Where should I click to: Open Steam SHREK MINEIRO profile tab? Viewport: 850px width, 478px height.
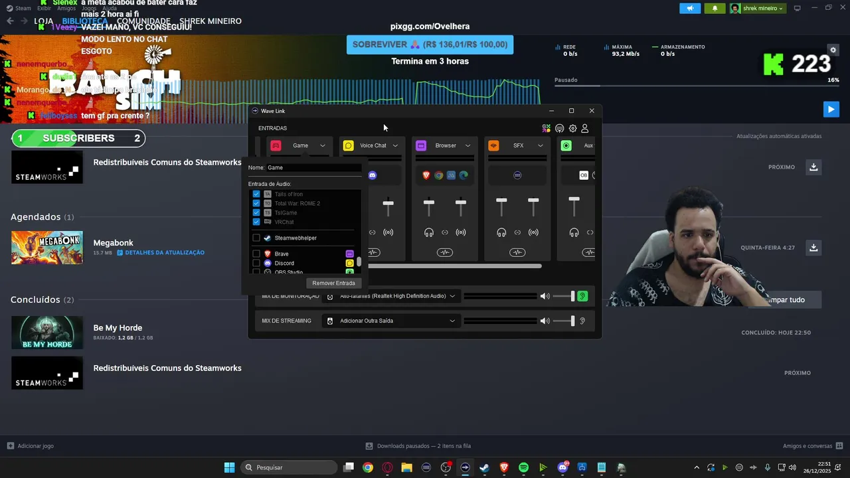211,21
